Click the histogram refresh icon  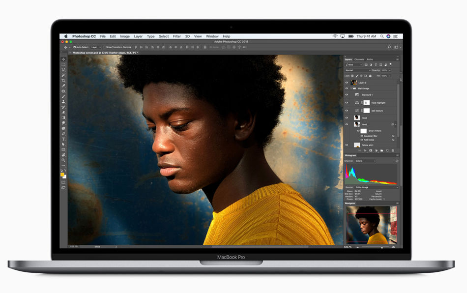click(397, 161)
